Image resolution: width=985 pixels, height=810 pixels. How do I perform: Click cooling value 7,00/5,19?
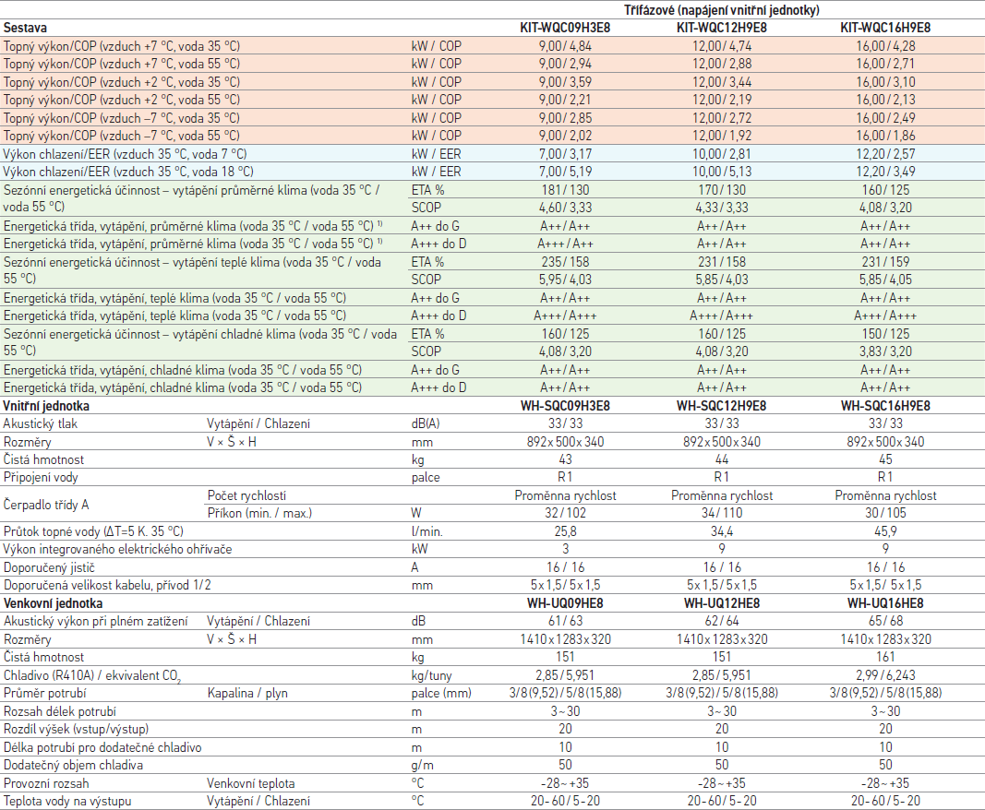pyautogui.click(x=565, y=172)
